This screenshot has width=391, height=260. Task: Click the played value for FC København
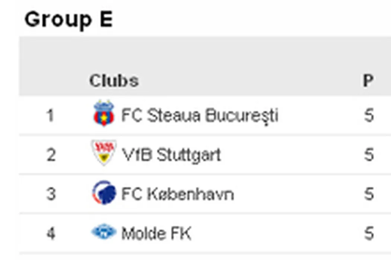[369, 194]
